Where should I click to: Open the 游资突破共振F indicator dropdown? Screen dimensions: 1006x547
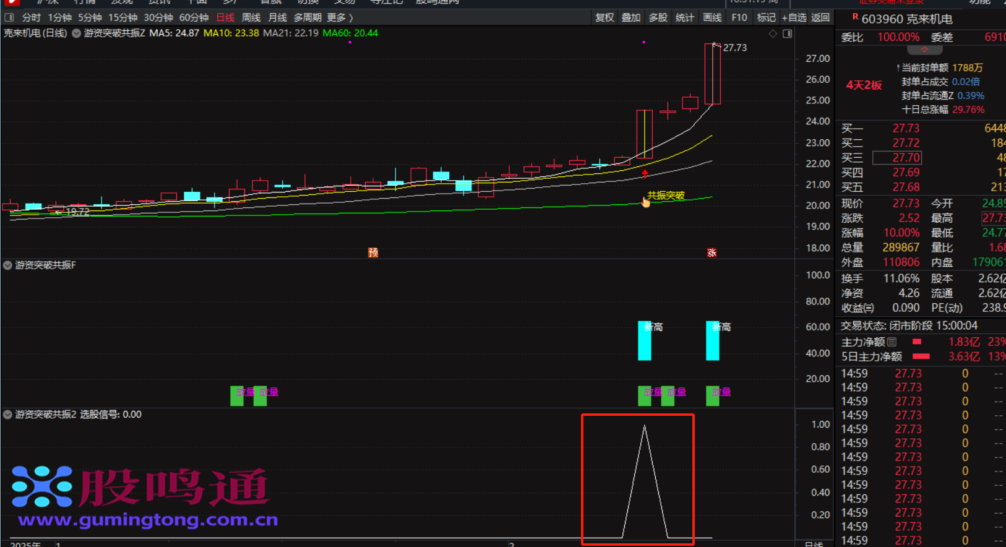point(8,265)
